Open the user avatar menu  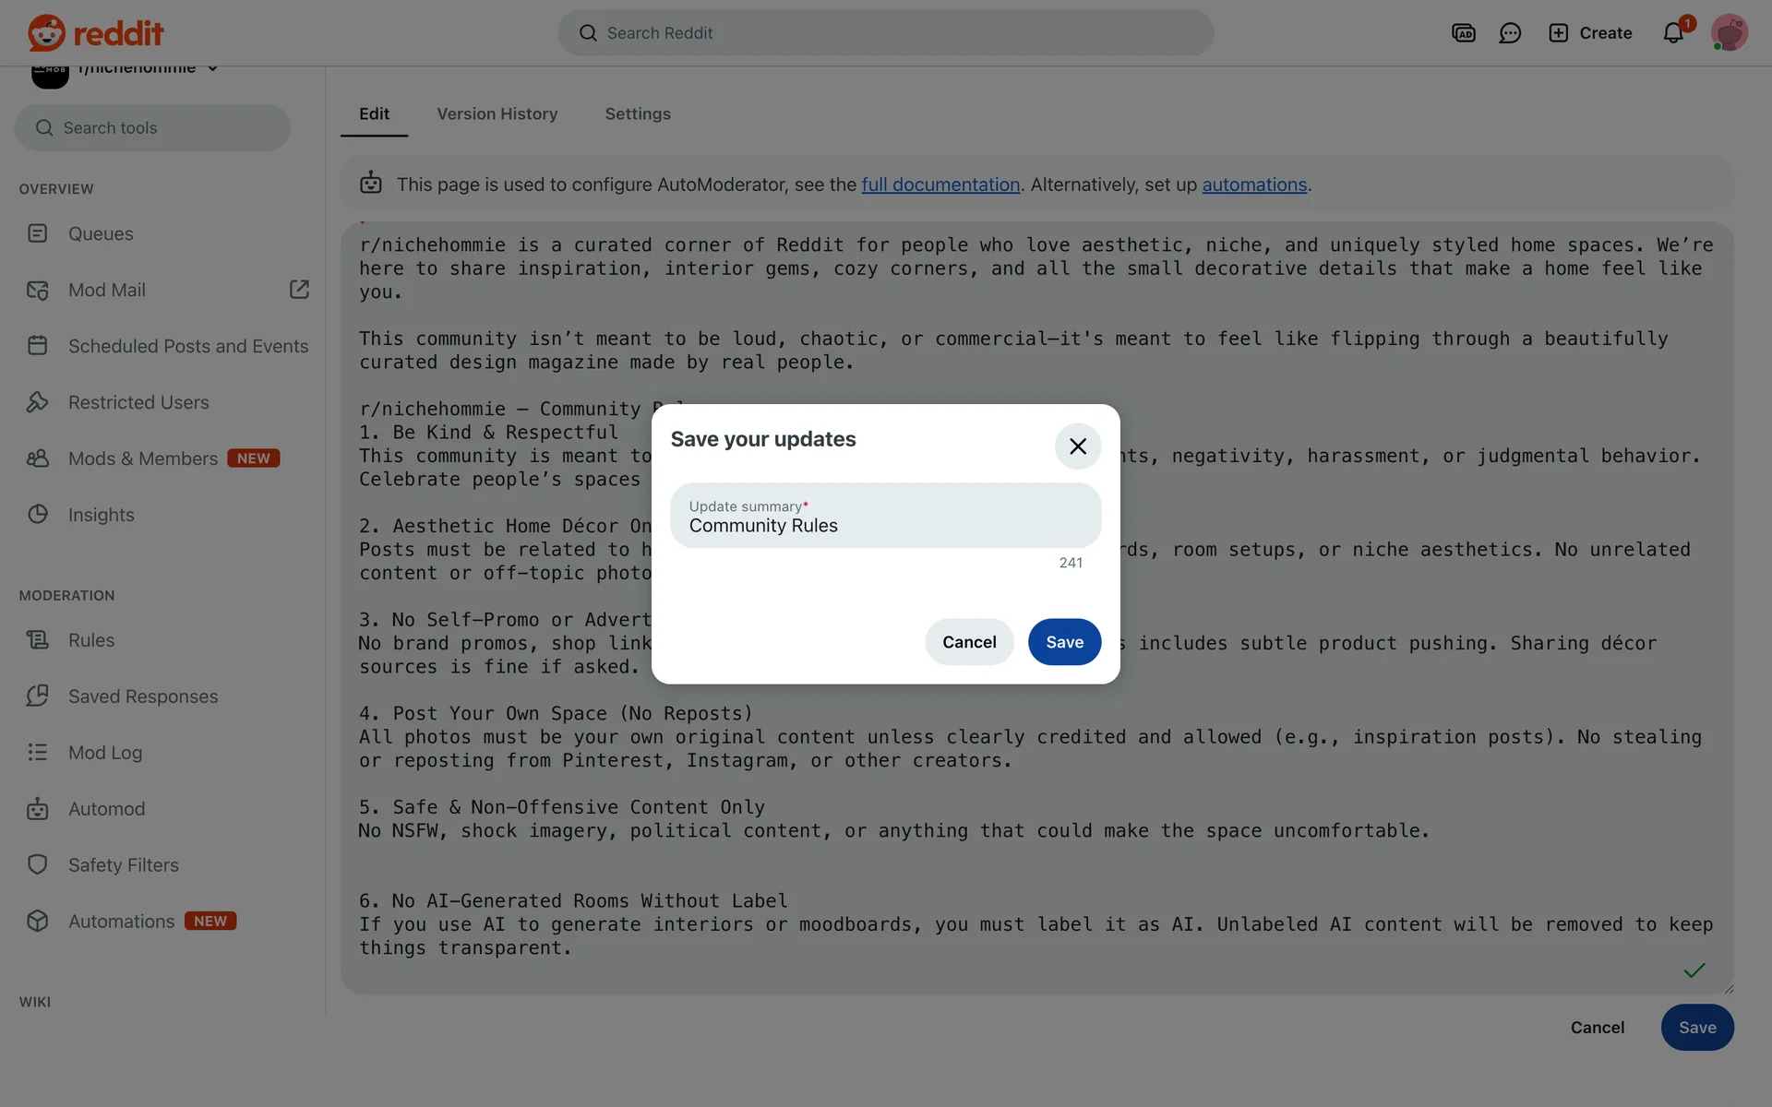(x=1728, y=33)
